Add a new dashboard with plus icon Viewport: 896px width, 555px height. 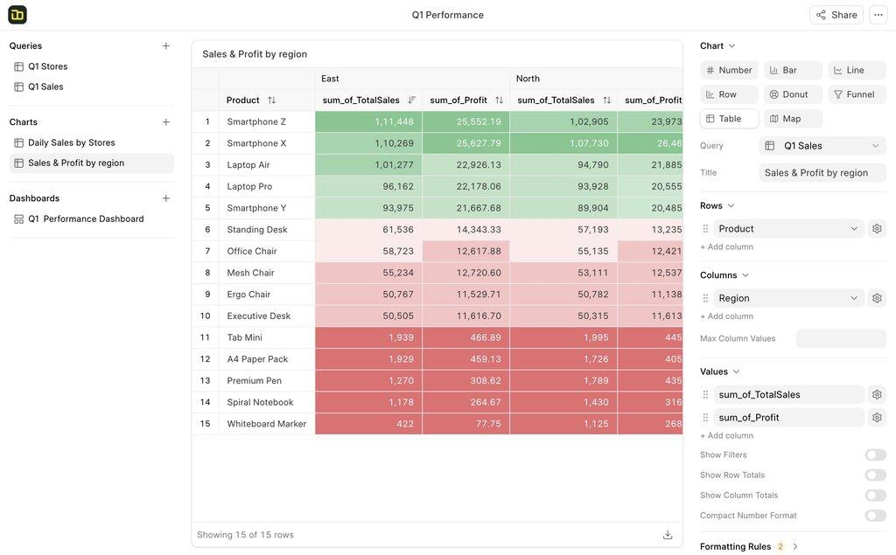(165, 198)
